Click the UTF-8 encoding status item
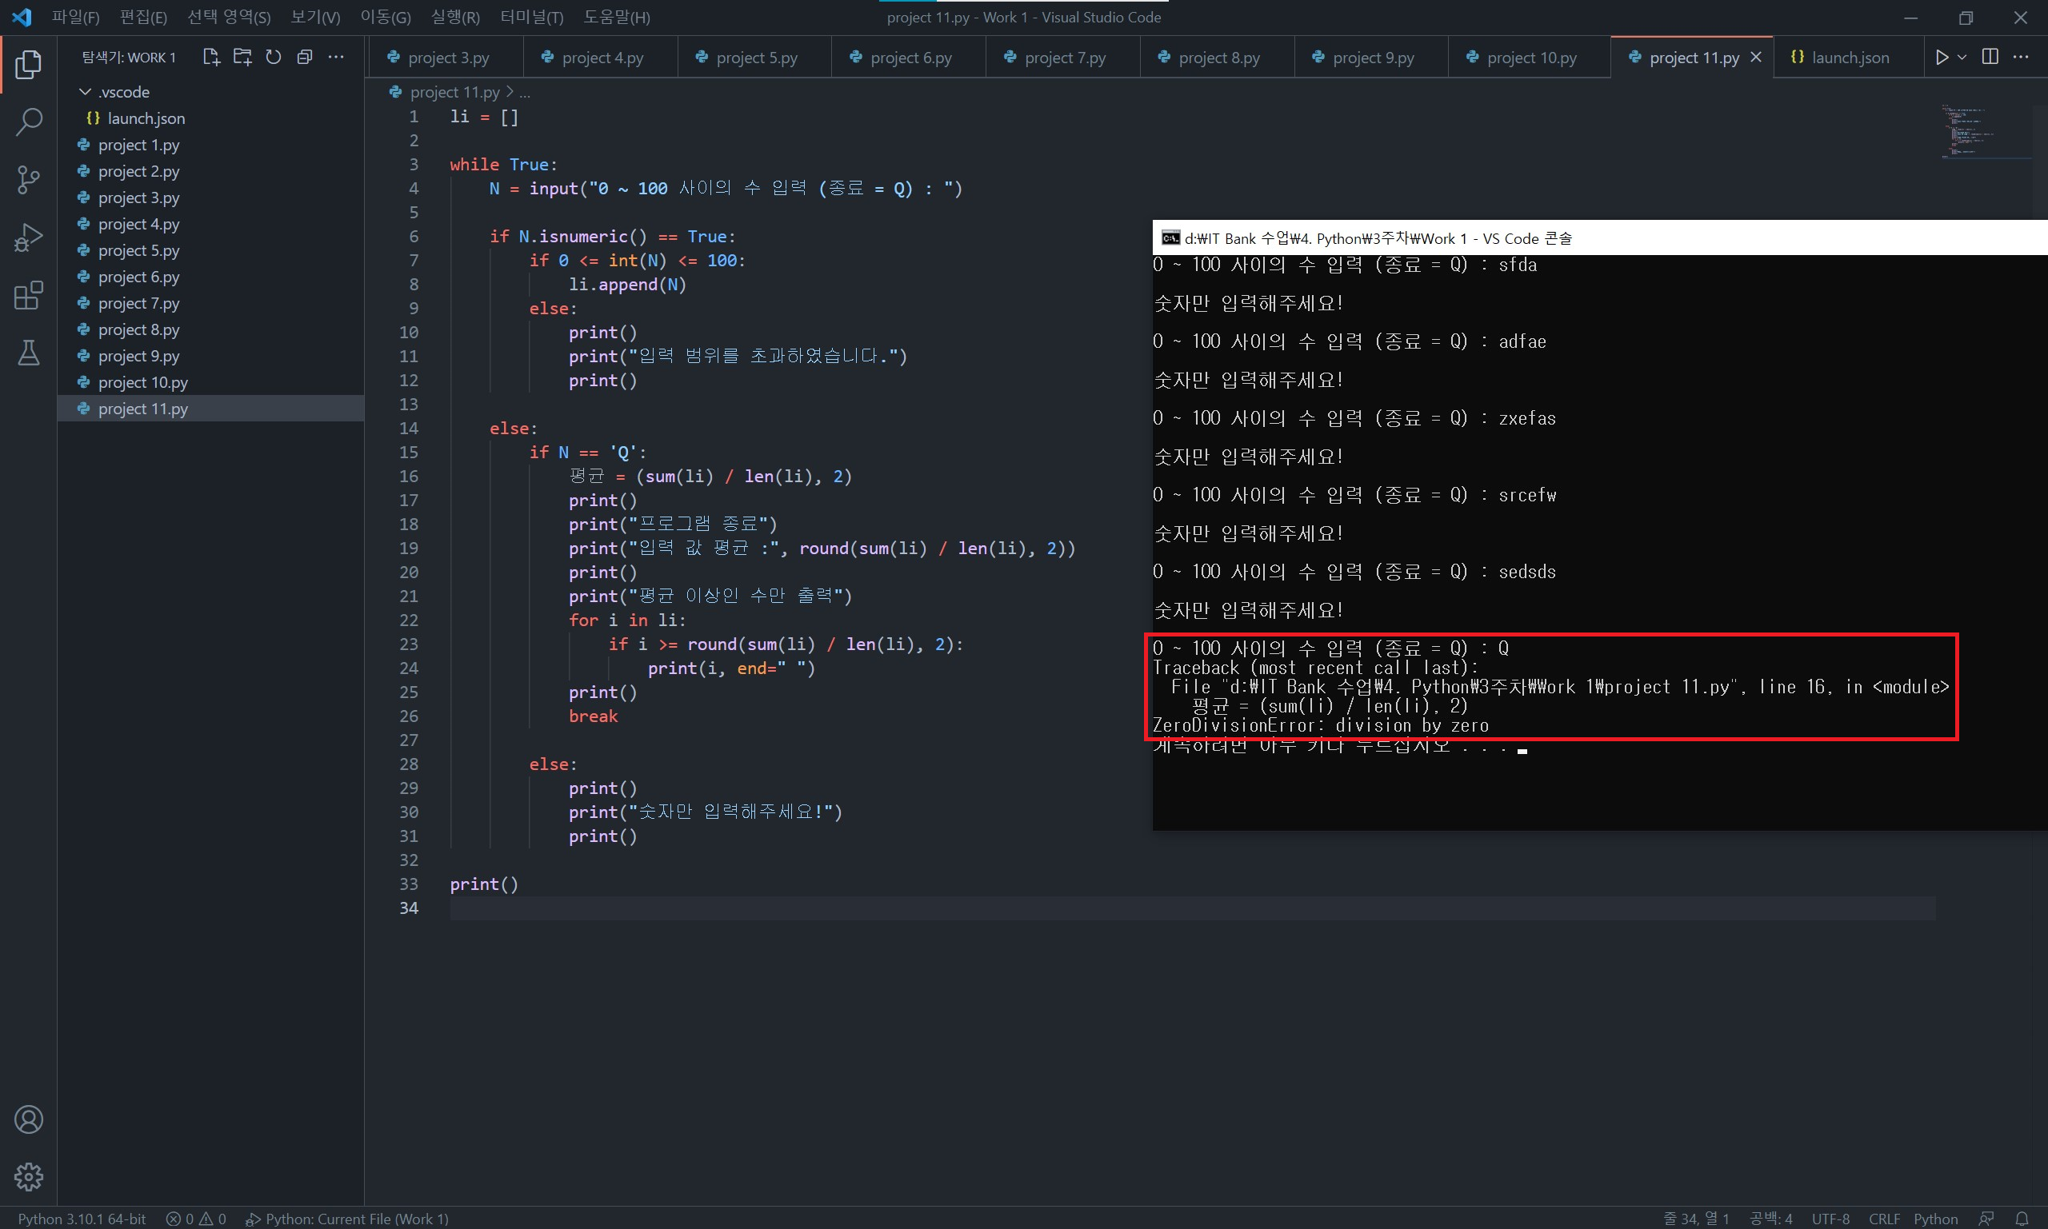Screen dimensions: 2048x1229 [x=1830, y=1219]
